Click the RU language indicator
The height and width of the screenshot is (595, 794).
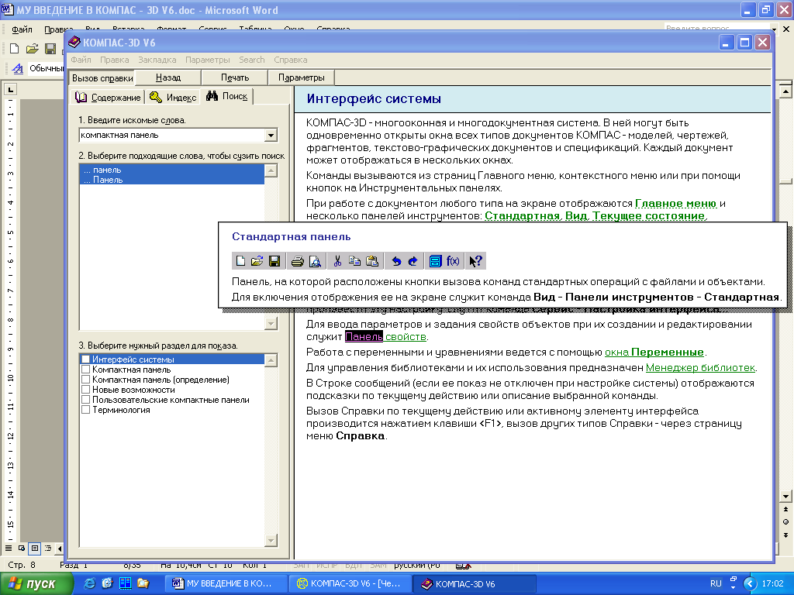coord(716,583)
